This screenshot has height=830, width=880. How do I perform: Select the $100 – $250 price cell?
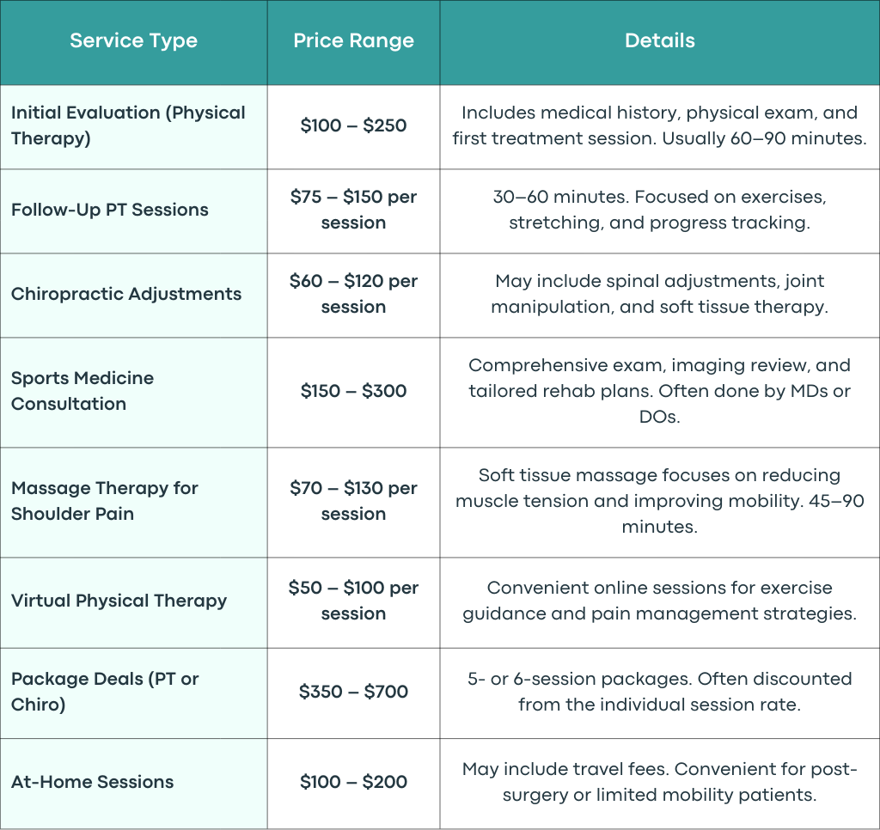click(x=353, y=127)
